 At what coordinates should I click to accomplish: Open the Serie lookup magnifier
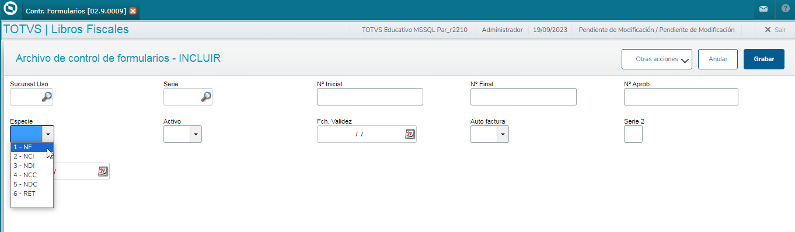206,97
